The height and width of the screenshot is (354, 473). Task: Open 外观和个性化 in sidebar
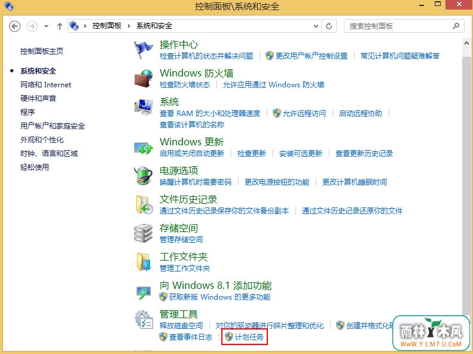point(42,139)
